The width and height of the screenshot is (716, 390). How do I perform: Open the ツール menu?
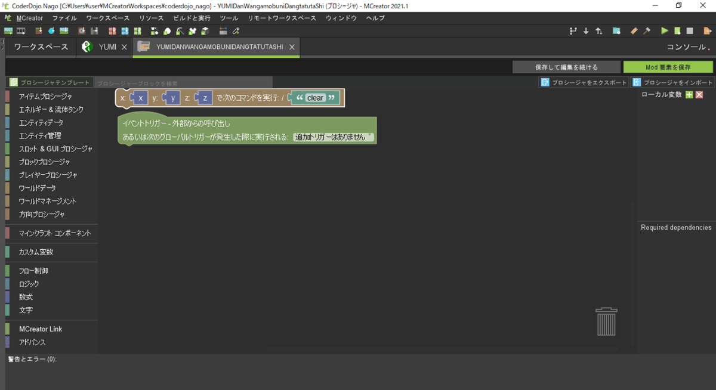(x=229, y=18)
